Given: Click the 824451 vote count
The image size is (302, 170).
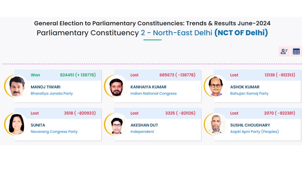Looking at the screenshot, I should (x=67, y=75).
